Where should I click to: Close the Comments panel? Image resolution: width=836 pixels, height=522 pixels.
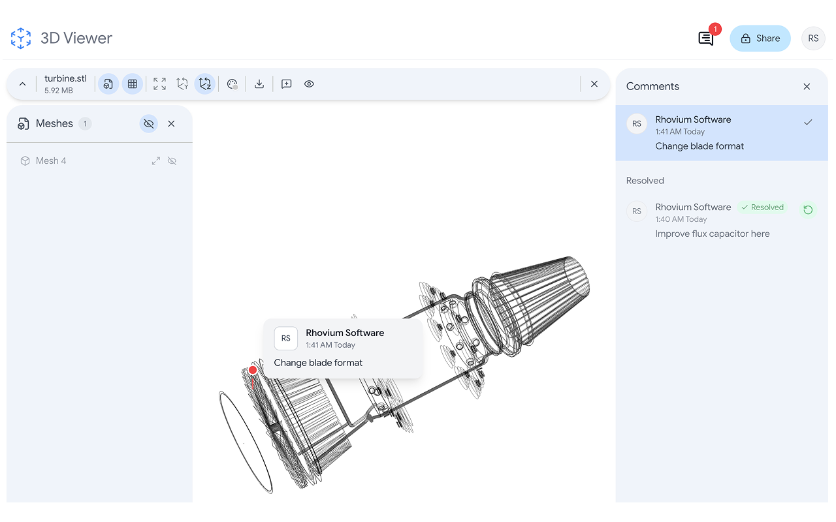point(807,87)
